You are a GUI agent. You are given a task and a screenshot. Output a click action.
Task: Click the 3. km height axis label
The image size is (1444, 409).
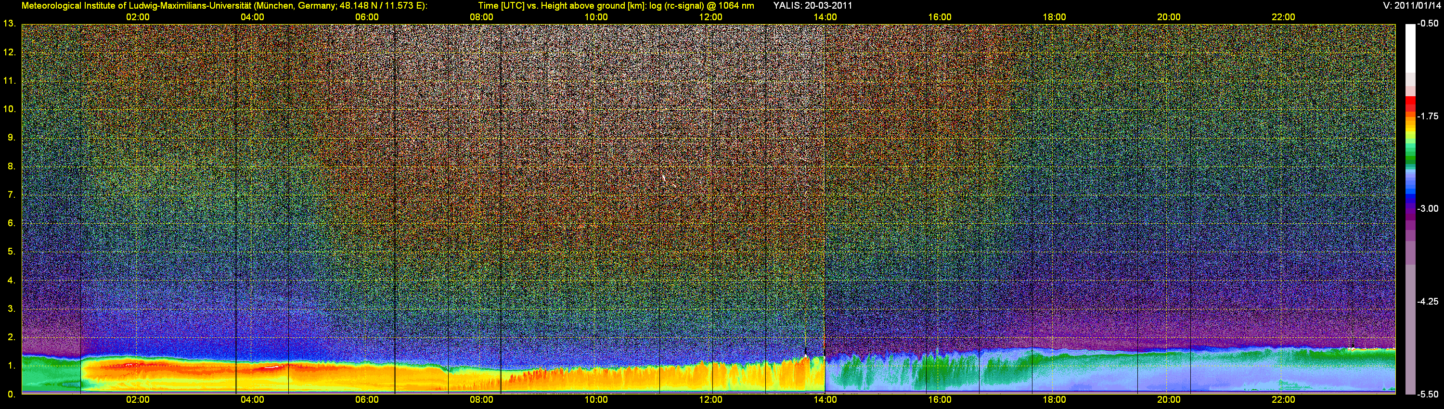point(12,309)
